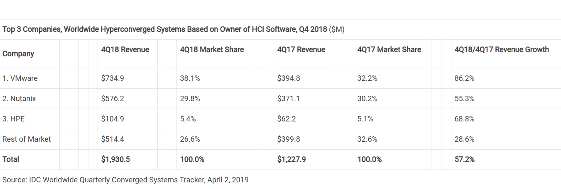Select the 4Q17 Revenue column header
The width and height of the screenshot is (561, 189).
301,50
